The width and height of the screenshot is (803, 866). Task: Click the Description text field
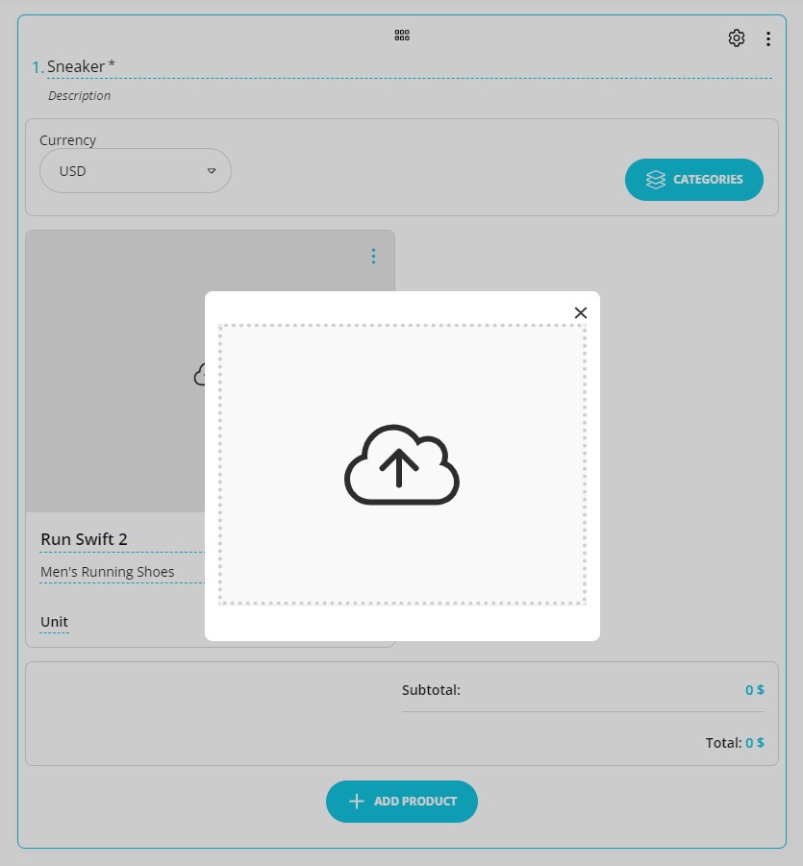80,96
